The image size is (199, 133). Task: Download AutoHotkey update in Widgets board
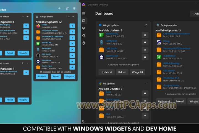[72, 44]
